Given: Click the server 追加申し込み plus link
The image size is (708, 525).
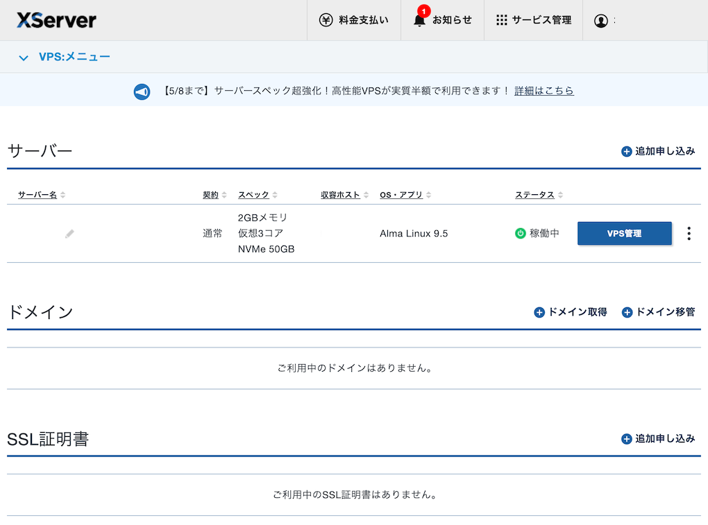Looking at the screenshot, I should (658, 151).
